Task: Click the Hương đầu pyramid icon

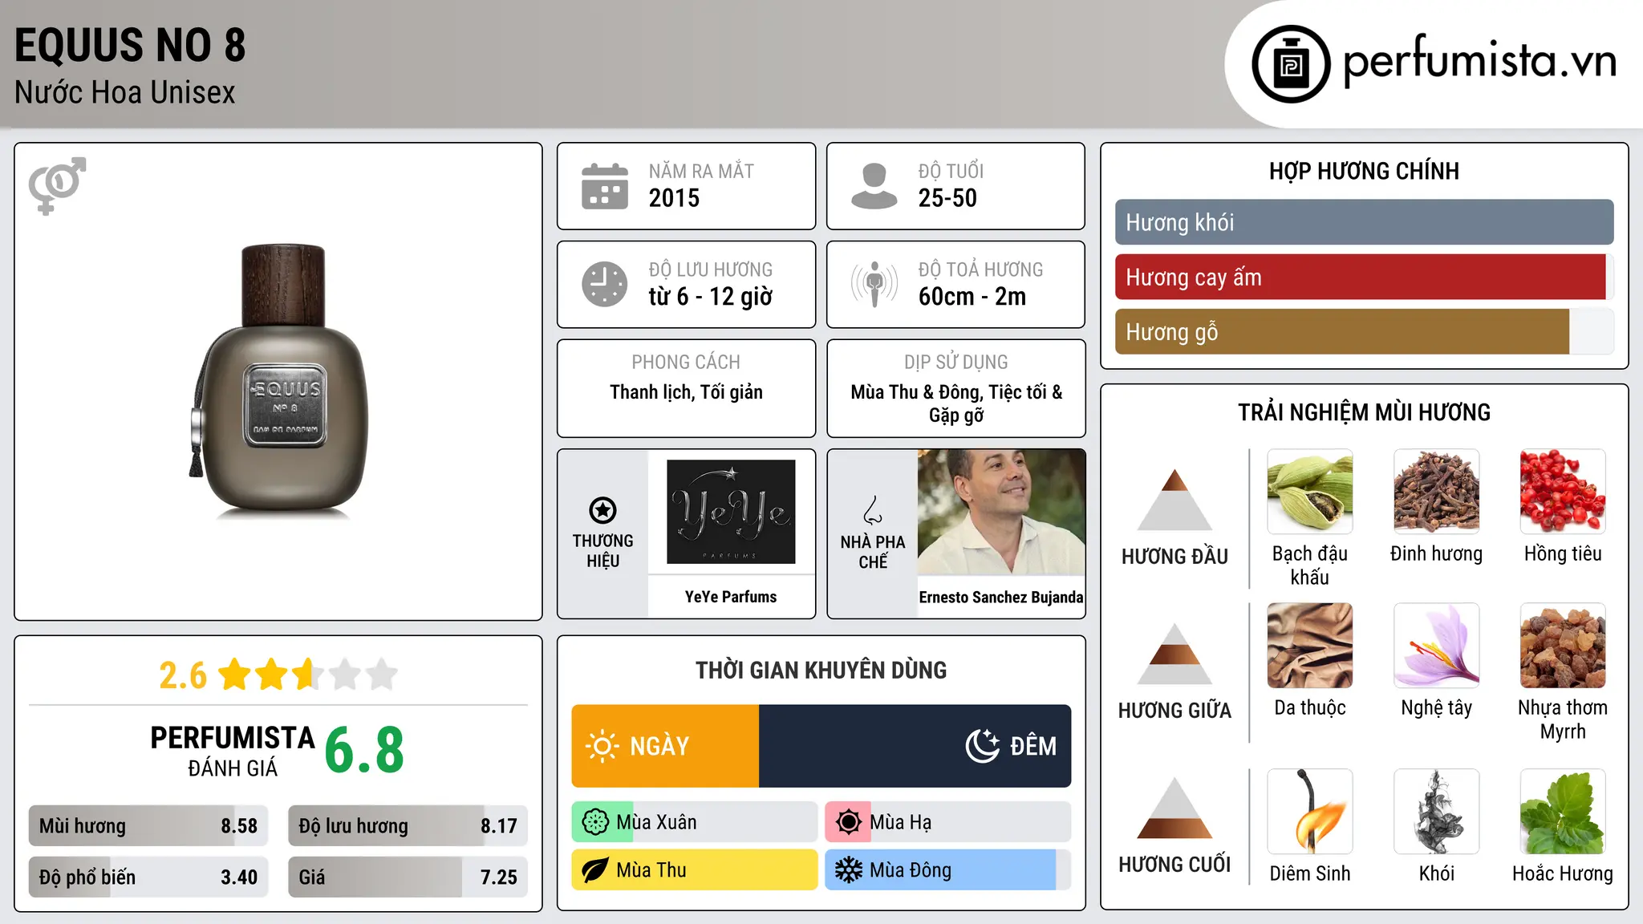Action: tap(1174, 500)
